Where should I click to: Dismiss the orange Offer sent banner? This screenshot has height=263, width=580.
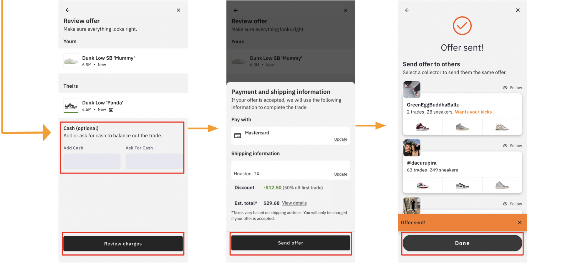520,222
